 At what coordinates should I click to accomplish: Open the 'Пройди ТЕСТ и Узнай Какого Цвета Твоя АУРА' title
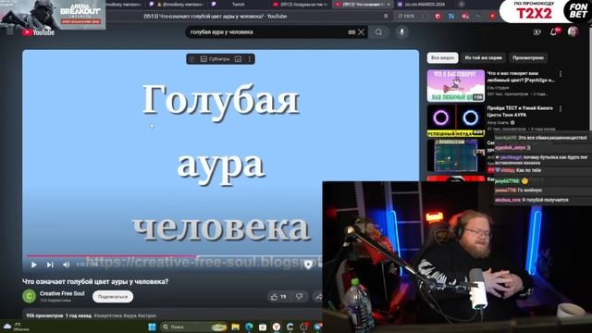coord(520,111)
